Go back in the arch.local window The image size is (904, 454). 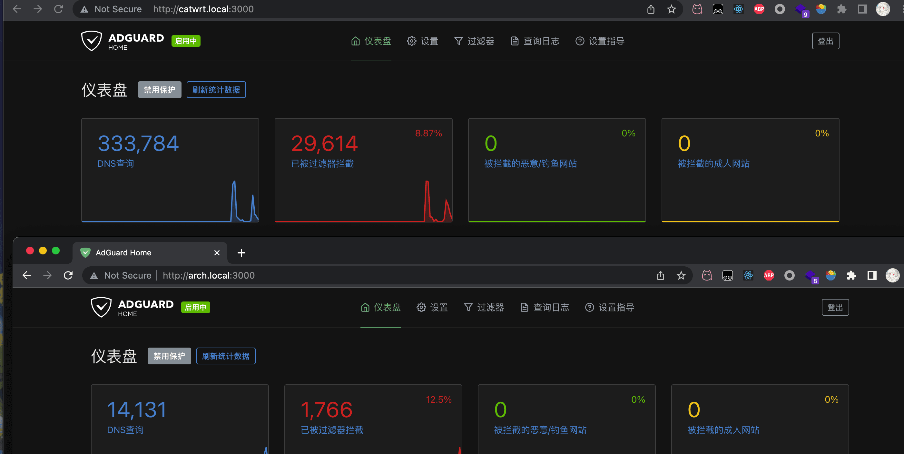pyautogui.click(x=27, y=275)
